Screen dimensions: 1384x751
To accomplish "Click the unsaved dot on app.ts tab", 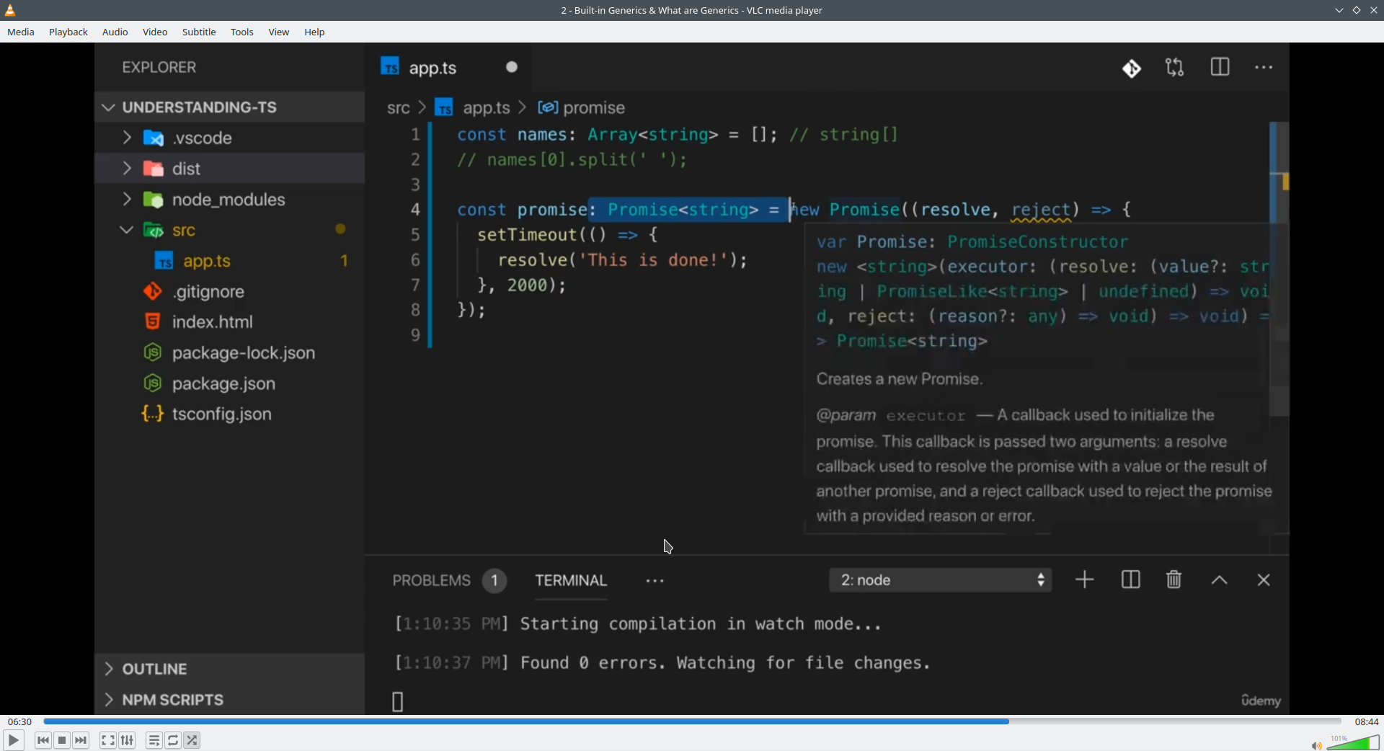I will [512, 67].
